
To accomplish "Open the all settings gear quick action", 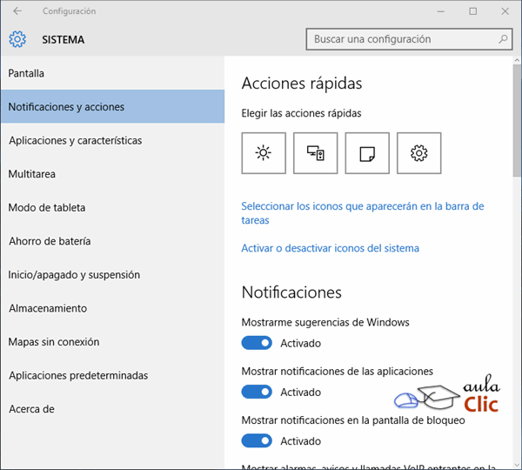I will [x=418, y=153].
